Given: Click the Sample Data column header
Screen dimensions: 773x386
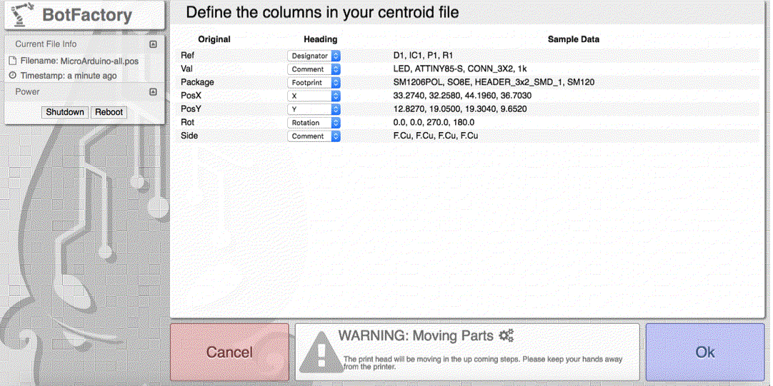Looking at the screenshot, I should [574, 39].
